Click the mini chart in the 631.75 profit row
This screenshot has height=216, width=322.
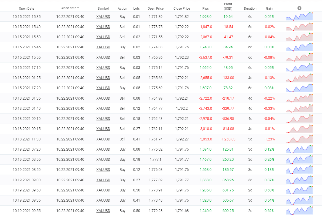coord(299,190)
